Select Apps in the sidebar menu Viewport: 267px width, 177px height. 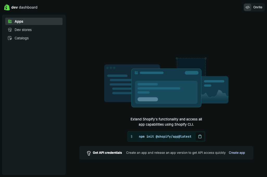point(34,21)
